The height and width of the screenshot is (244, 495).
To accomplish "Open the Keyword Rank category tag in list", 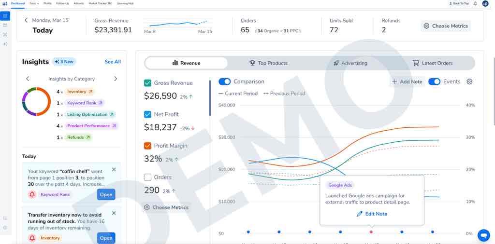I will pos(85,103).
